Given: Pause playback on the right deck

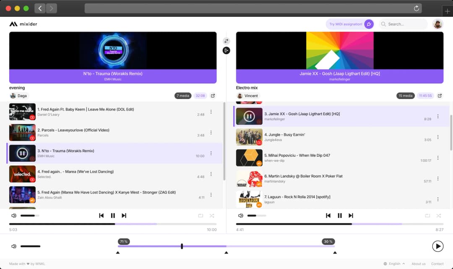Looking at the screenshot, I should coord(340,215).
